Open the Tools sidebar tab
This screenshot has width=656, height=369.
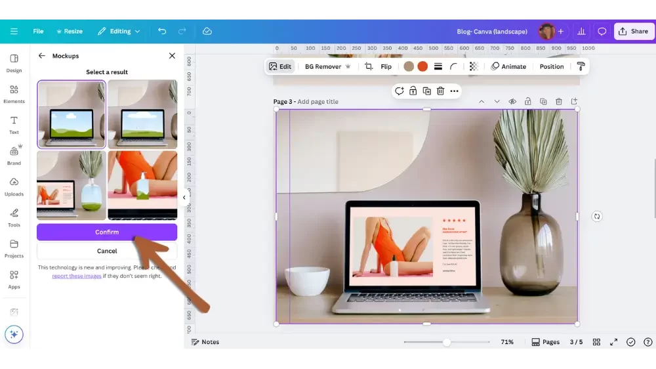pos(14,218)
